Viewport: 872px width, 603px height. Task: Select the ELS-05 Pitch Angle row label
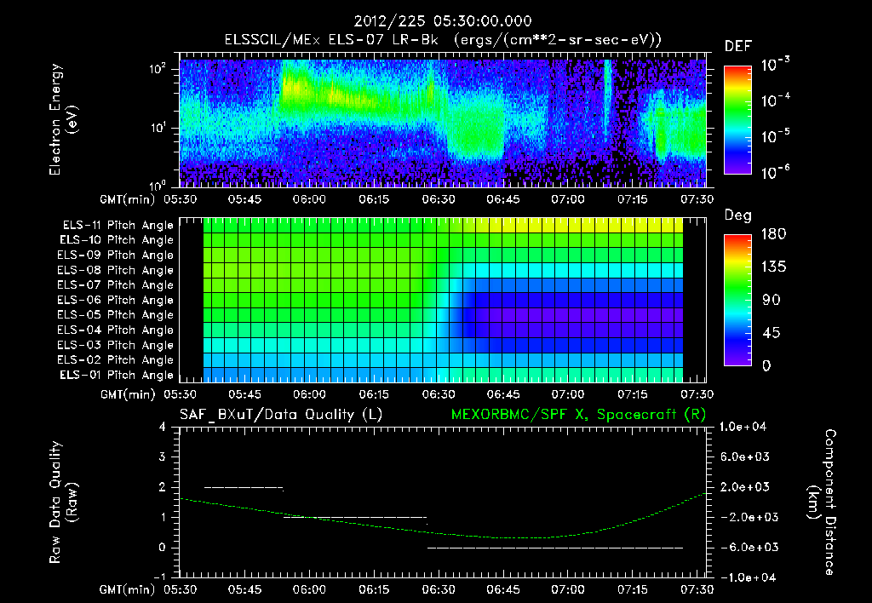116,315
